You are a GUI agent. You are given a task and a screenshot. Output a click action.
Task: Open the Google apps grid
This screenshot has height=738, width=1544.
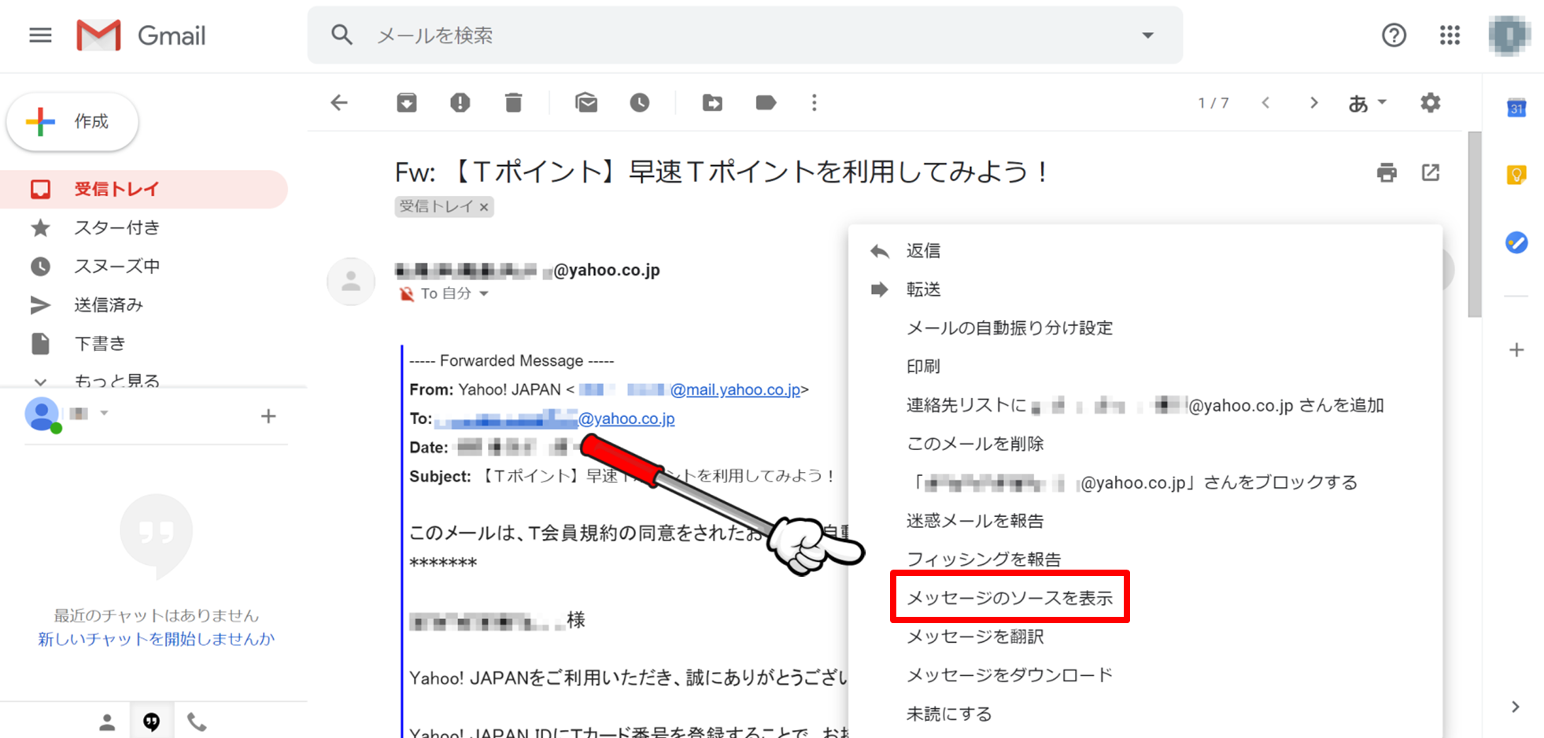[1450, 35]
